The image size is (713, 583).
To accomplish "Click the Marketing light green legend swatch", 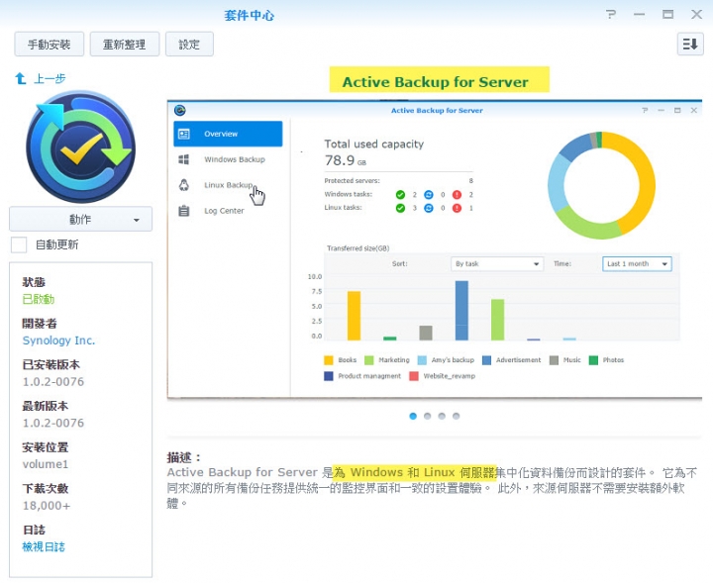I will point(368,360).
